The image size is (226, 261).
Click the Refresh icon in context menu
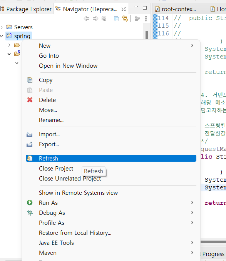click(30, 158)
